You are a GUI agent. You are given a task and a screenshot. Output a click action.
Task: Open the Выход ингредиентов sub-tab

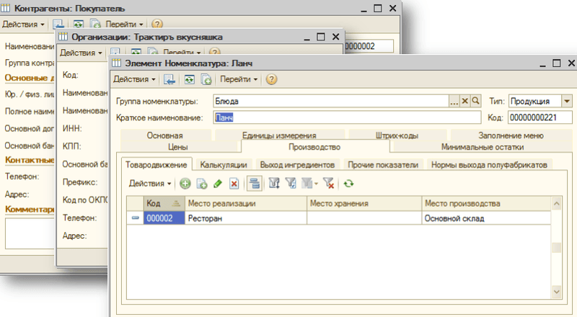tap(297, 164)
